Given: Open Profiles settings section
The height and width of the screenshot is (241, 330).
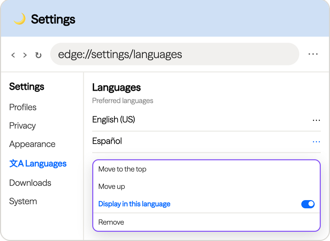Looking at the screenshot, I should (23, 107).
